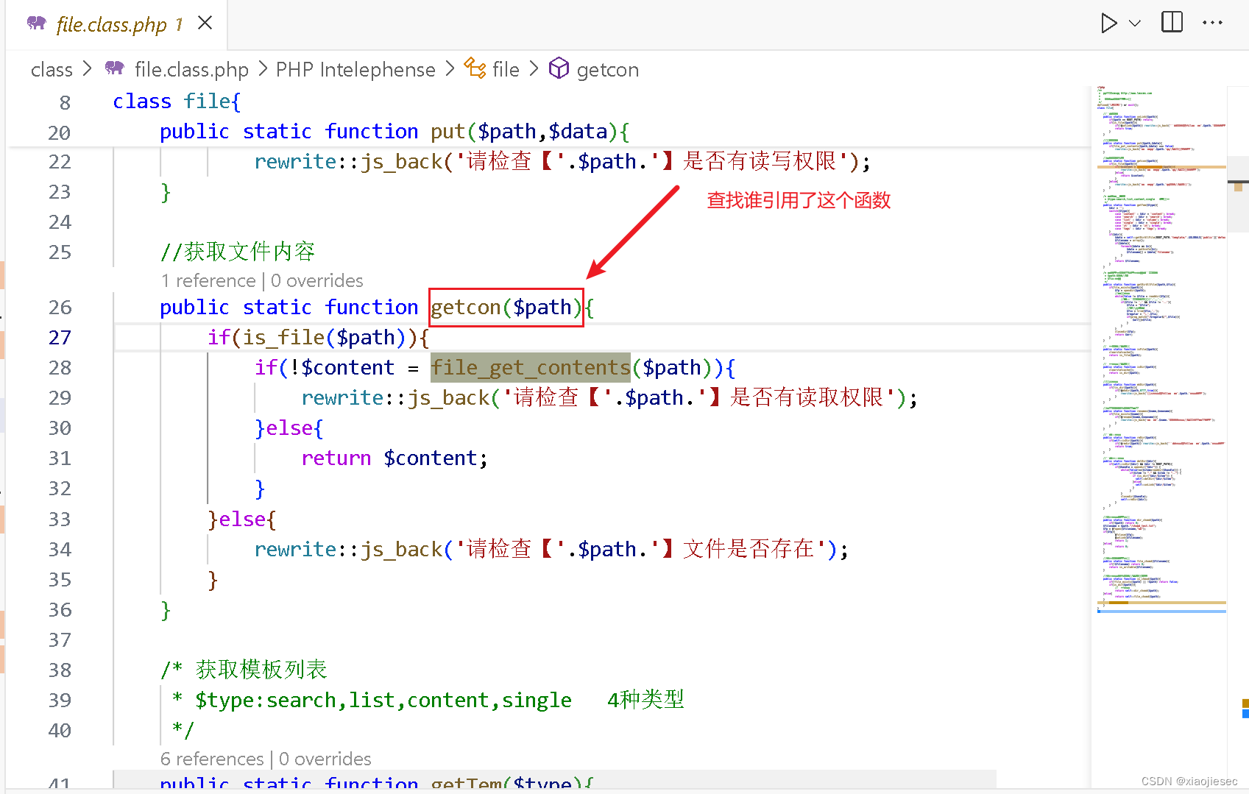This screenshot has height=794, width=1249.
Task: Click the 6 references CodeLens above getTem
Action: [x=212, y=759]
